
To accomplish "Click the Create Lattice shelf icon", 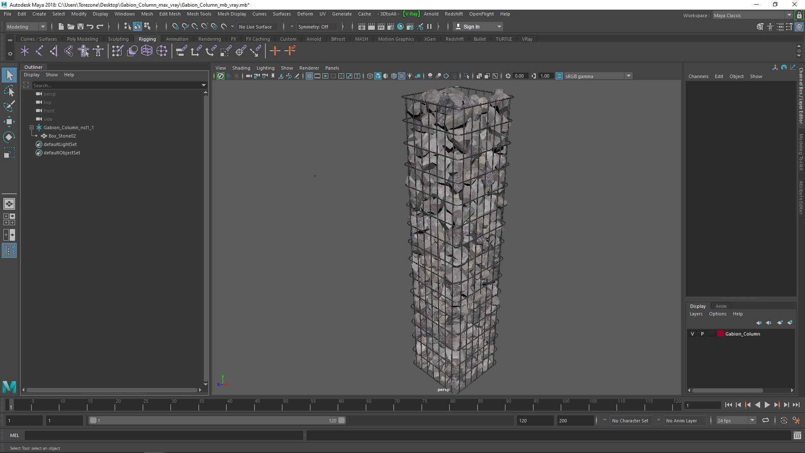I will click(147, 51).
